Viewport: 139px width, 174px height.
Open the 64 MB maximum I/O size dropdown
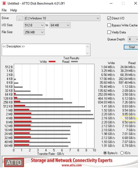60,25
